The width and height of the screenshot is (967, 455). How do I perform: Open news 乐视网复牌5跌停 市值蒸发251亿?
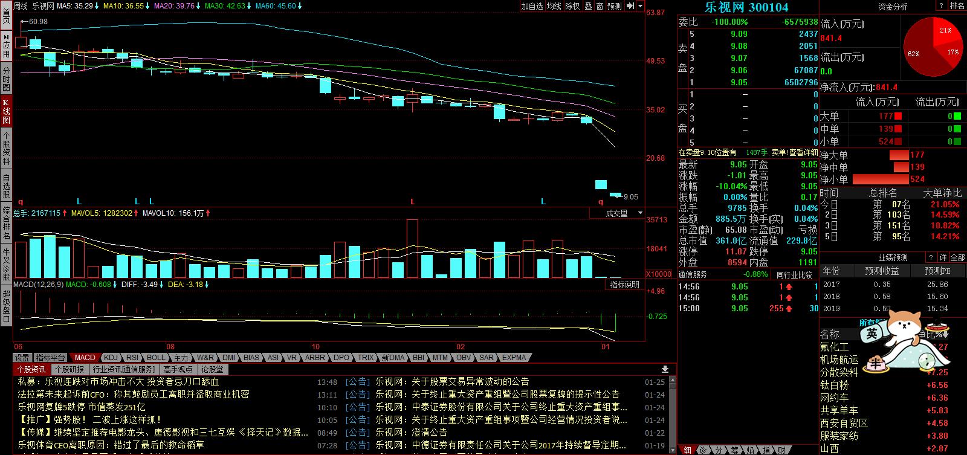pyautogui.click(x=82, y=407)
